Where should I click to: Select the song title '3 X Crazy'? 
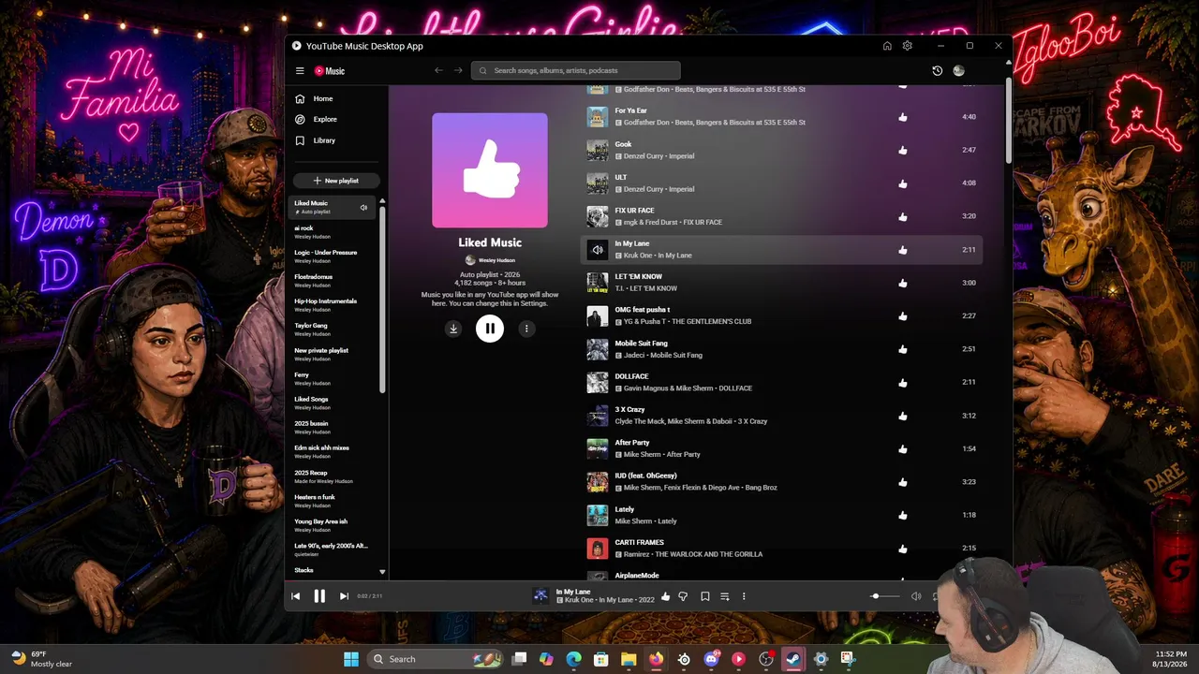point(629,410)
